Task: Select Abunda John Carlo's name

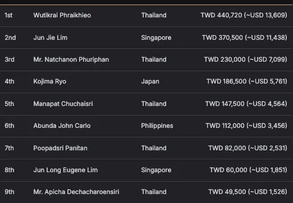Action: tap(62, 126)
